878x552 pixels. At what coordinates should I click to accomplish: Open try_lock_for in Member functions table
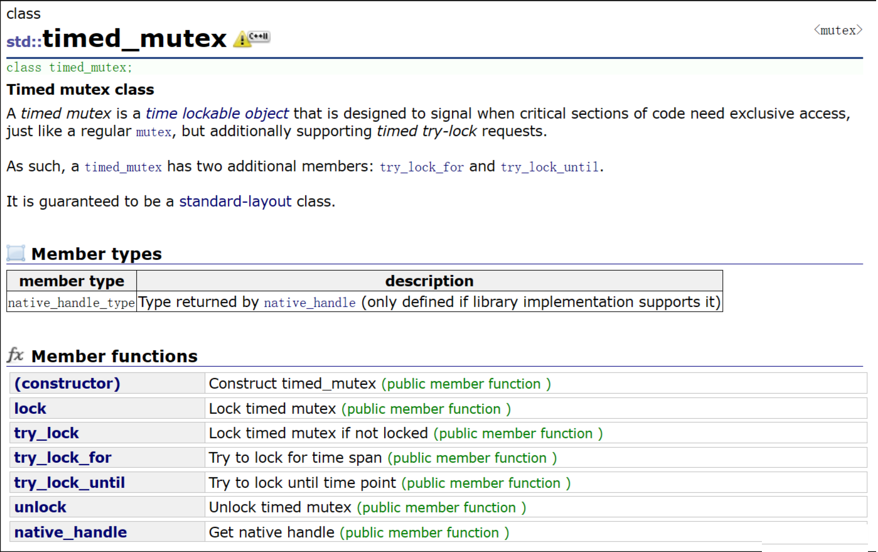pyautogui.click(x=63, y=458)
